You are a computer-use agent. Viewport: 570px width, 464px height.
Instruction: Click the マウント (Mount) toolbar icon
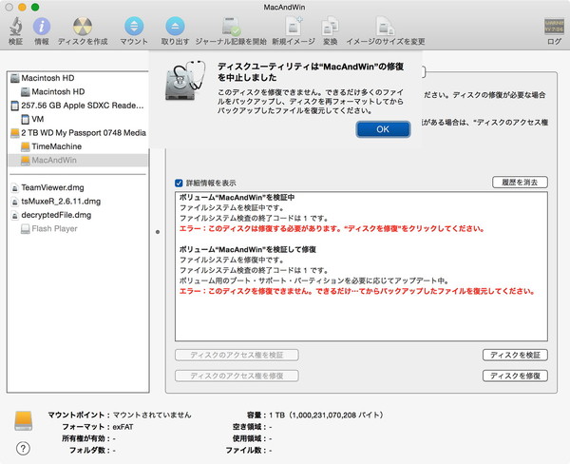pos(134,27)
